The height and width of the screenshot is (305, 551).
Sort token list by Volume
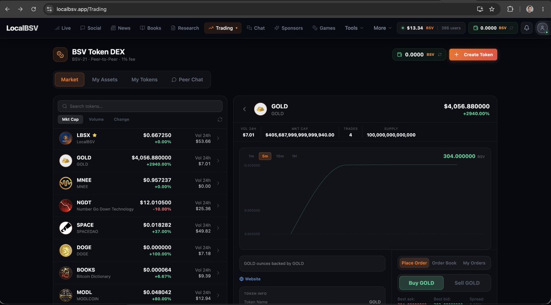[x=96, y=119]
